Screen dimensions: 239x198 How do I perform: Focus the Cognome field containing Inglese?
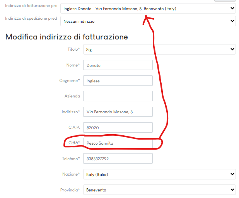pos(118,81)
